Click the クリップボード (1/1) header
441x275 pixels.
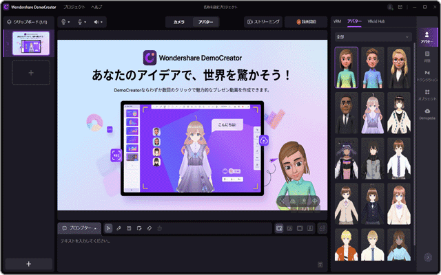tap(27, 21)
